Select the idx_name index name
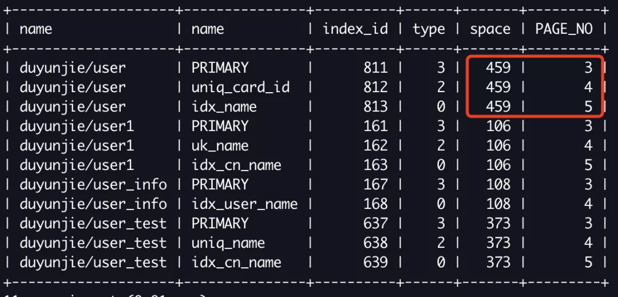Viewport: 618px width, 297px height. [x=224, y=107]
